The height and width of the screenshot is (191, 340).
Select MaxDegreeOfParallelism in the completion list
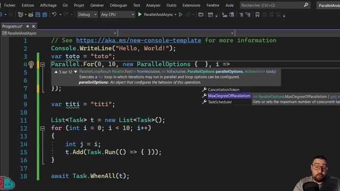pyautogui.click(x=229, y=95)
